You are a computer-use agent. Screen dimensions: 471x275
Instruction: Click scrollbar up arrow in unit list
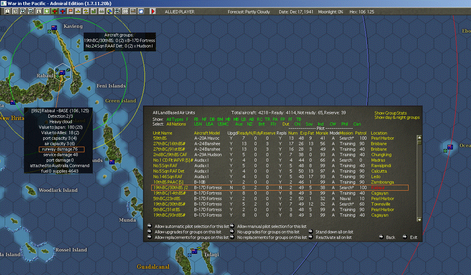419,138
